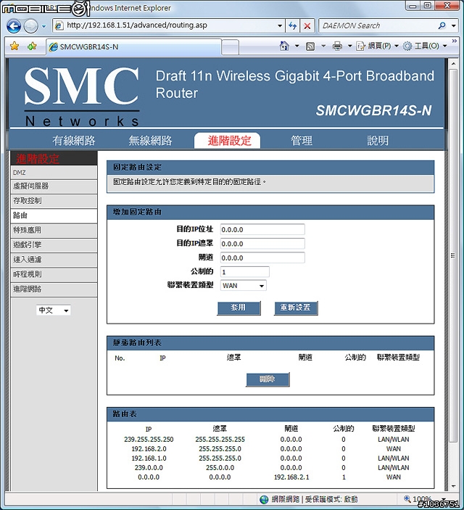Screen dimensions: 464x510
Task: Open the 中文 language dropdown
Action: [54, 310]
